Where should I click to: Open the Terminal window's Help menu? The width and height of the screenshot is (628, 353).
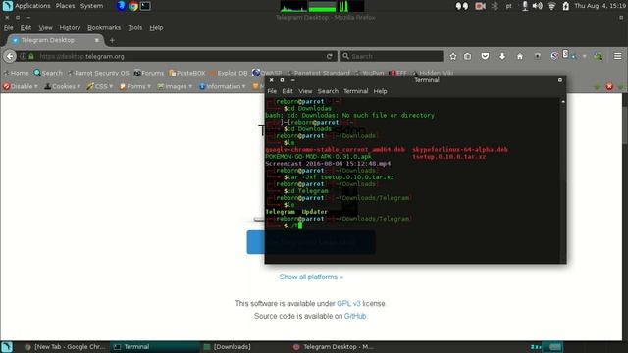tap(380, 91)
